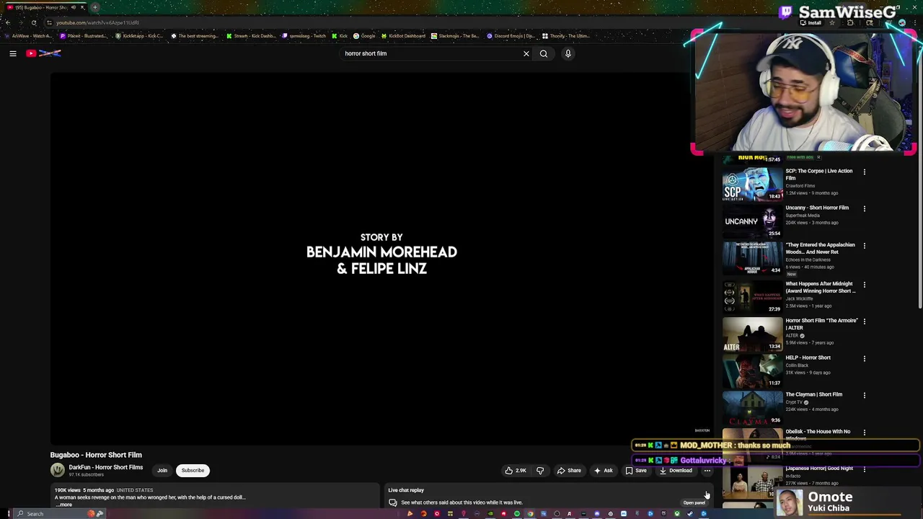Open Horror Short Film 'The Armoire' title
Screen dimensions: 923x519
click(821, 324)
